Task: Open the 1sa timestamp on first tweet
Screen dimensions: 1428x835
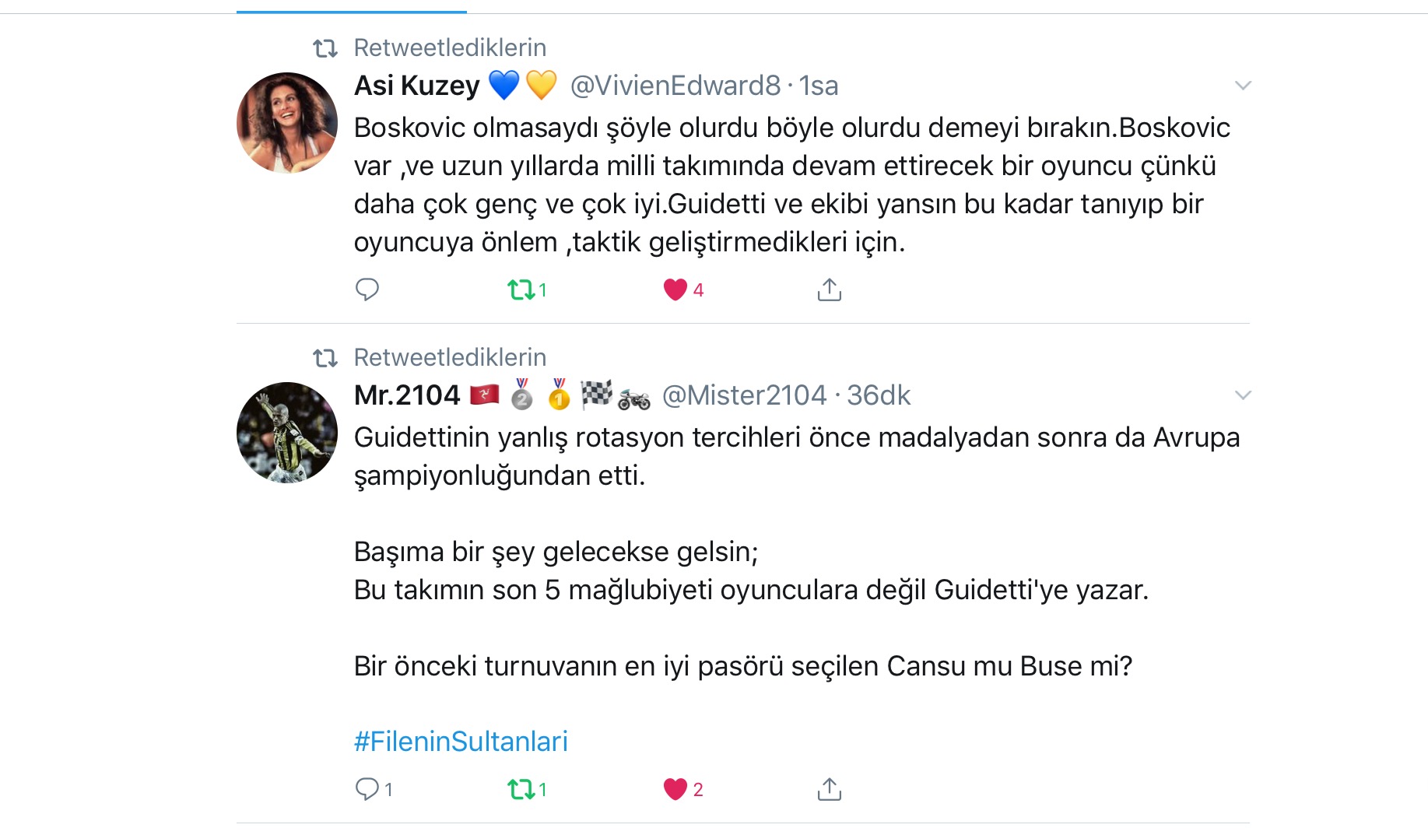Action: [819, 86]
